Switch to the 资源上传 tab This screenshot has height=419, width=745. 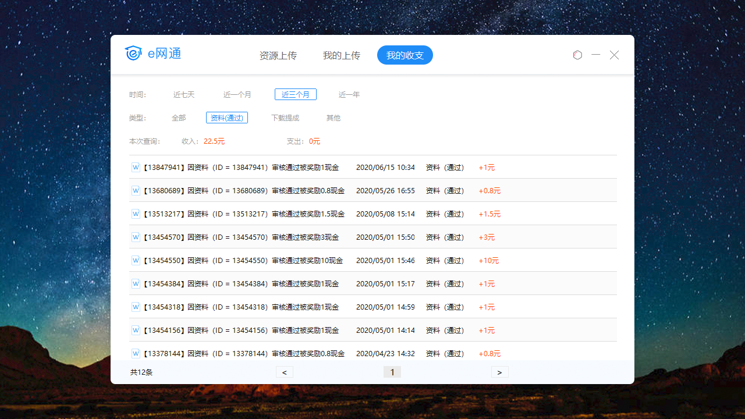coord(278,55)
